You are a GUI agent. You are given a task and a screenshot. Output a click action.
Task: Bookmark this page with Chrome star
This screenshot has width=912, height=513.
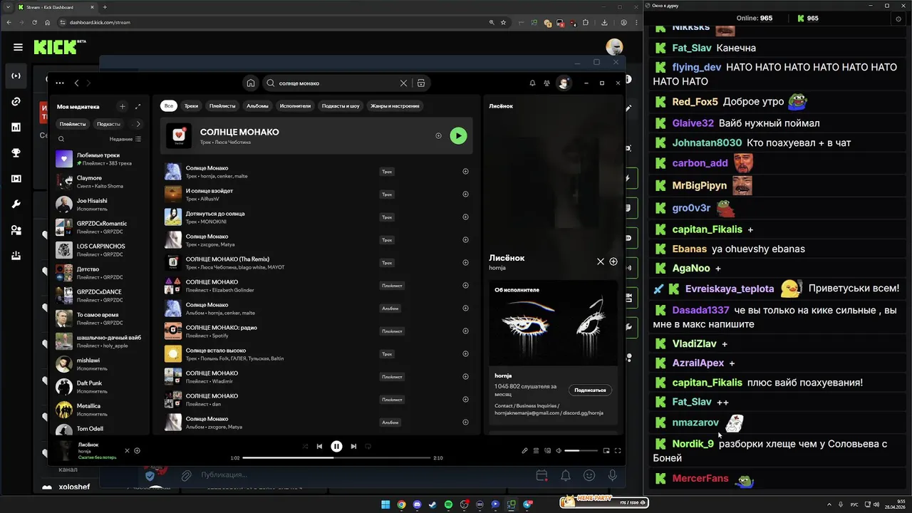[503, 22]
